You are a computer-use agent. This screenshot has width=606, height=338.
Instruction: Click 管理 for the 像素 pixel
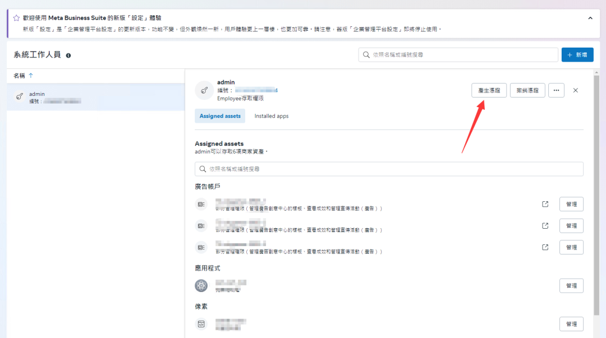coord(571,324)
